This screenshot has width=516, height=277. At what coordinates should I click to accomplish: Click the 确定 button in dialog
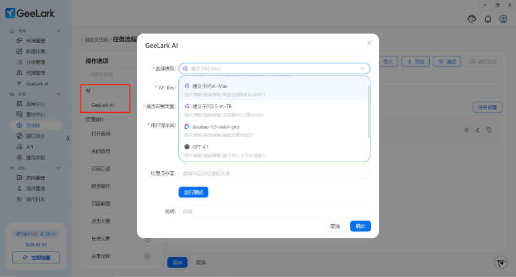[360, 226]
